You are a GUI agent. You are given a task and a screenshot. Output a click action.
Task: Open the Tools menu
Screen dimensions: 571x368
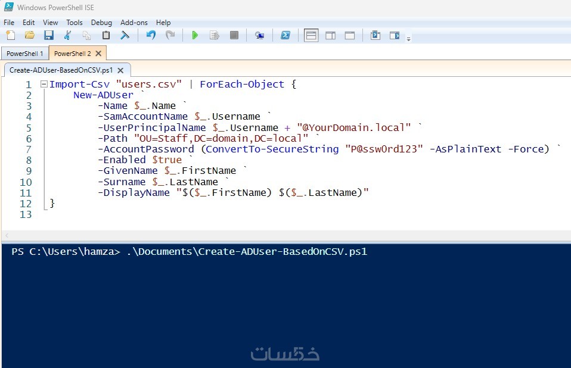click(75, 23)
